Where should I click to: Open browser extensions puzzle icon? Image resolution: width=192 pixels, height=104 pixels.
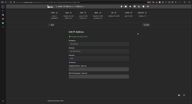[163, 2]
